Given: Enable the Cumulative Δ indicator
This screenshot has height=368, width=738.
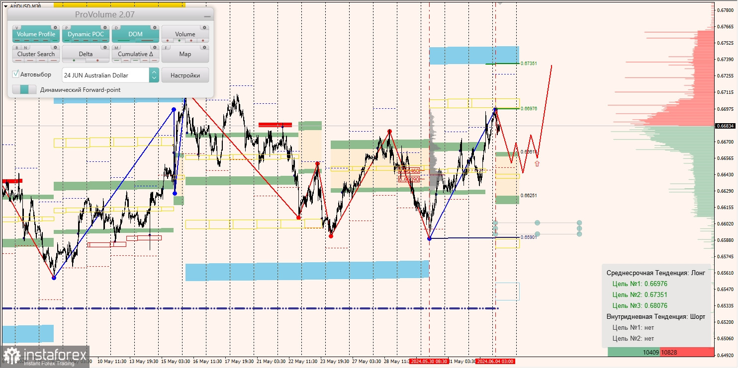Looking at the screenshot, I should coord(135,54).
